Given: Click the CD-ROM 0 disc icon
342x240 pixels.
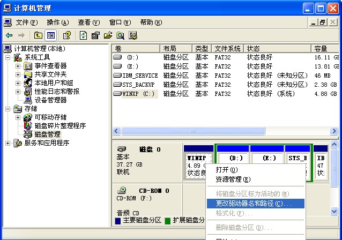Looking at the screenshot, I should tap(122, 190).
